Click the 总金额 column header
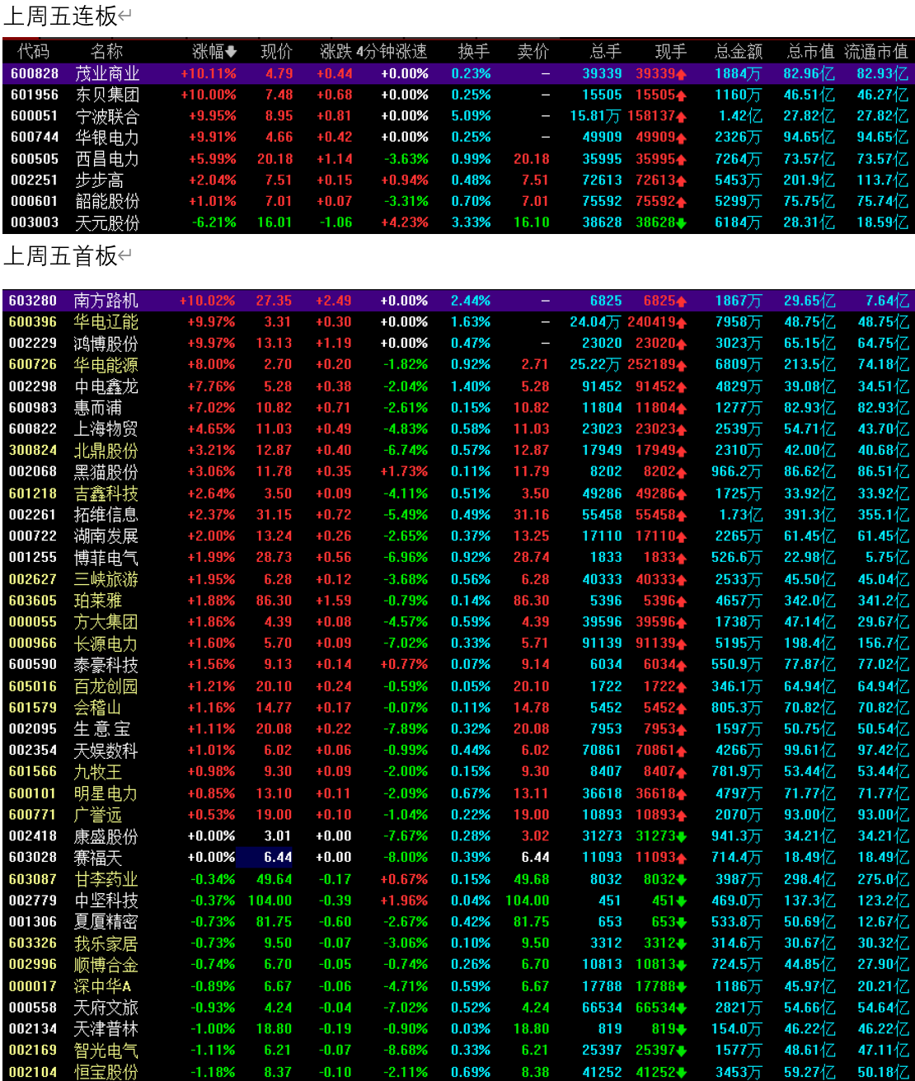 click(739, 52)
